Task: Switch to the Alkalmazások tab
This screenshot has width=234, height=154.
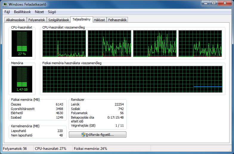Action: tap(16, 20)
